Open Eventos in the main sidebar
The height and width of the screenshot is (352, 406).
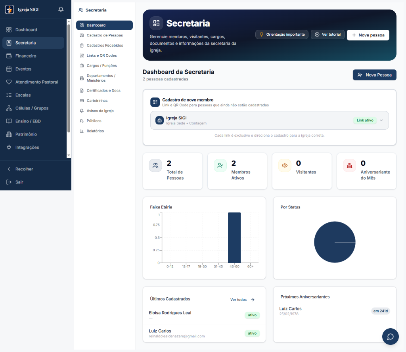[33, 69]
